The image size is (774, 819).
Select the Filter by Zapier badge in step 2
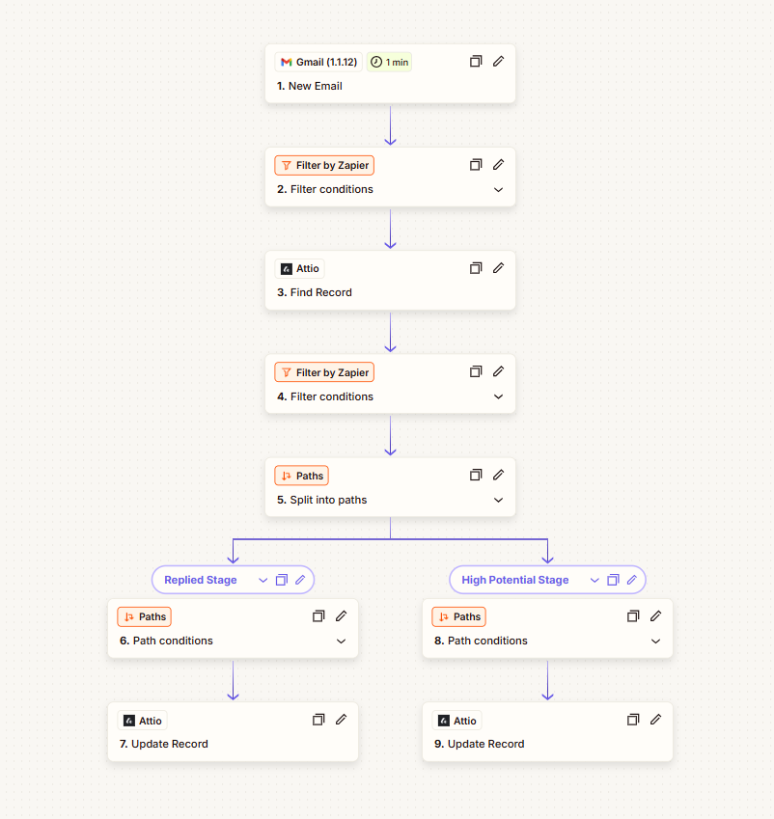pyautogui.click(x=324, y=166)
